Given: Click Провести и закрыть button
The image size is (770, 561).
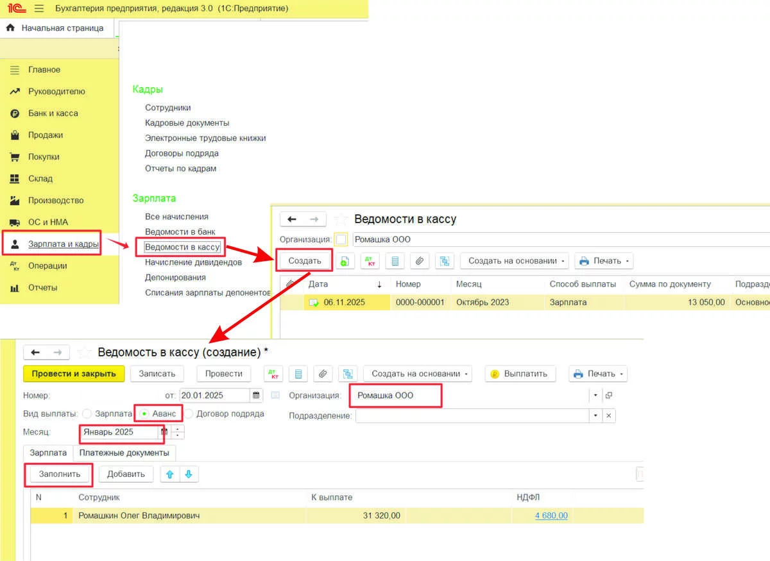Looking at the screenshot, I should [74, 374].
